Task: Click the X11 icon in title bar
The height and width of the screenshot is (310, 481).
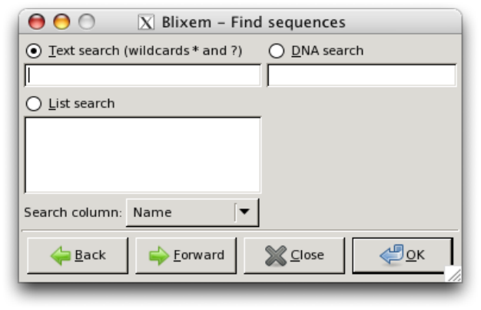Action: click(146, 22)
